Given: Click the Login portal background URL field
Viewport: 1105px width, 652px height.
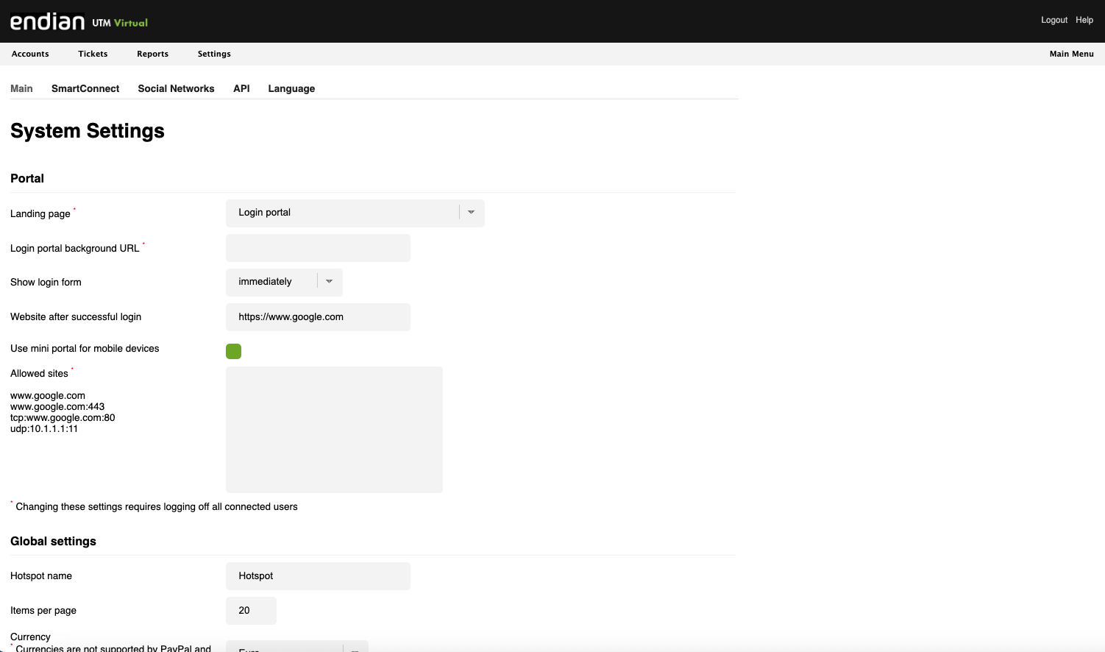Looking at the screenshot, I should tap(318, 248).
